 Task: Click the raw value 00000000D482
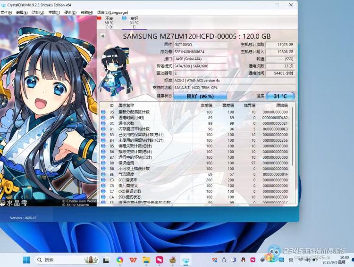tap(275, 118)
